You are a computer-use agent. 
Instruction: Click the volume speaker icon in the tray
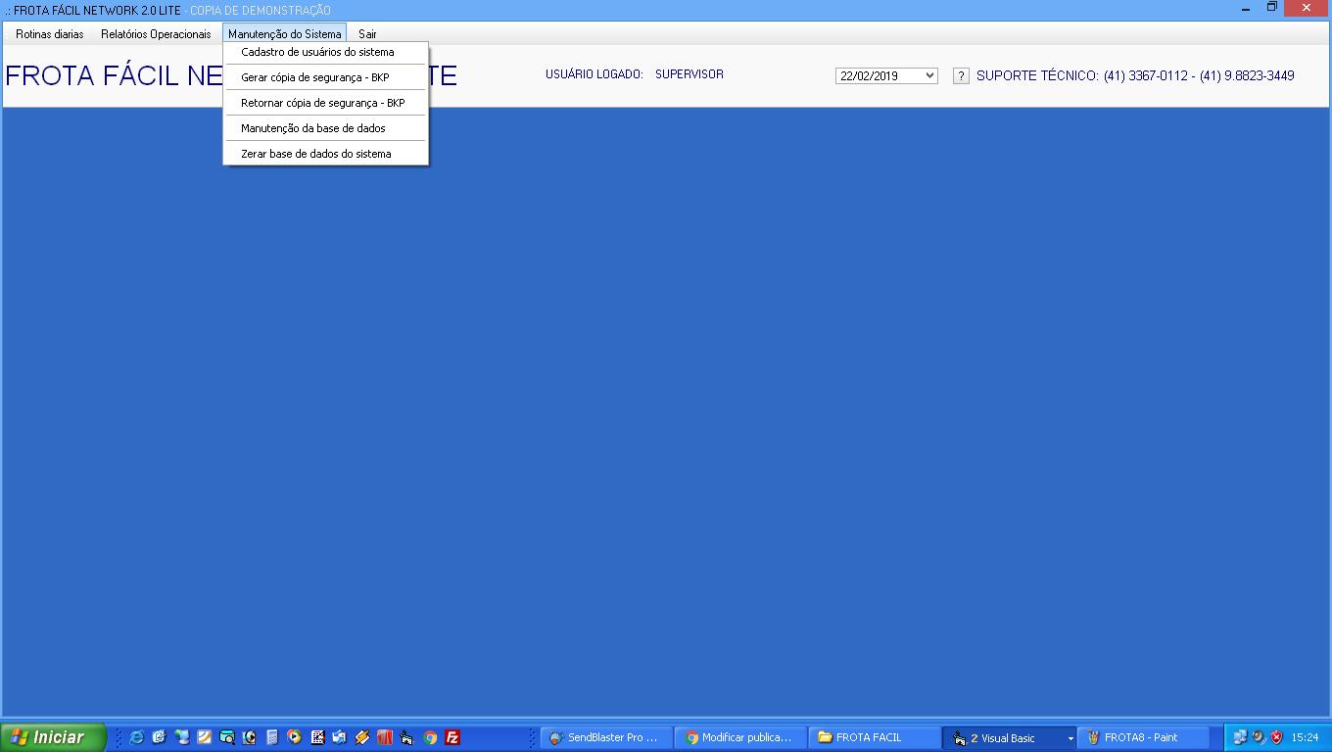1257,737
